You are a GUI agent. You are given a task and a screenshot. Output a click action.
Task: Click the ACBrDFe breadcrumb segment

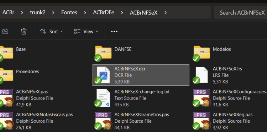point(104,12)
